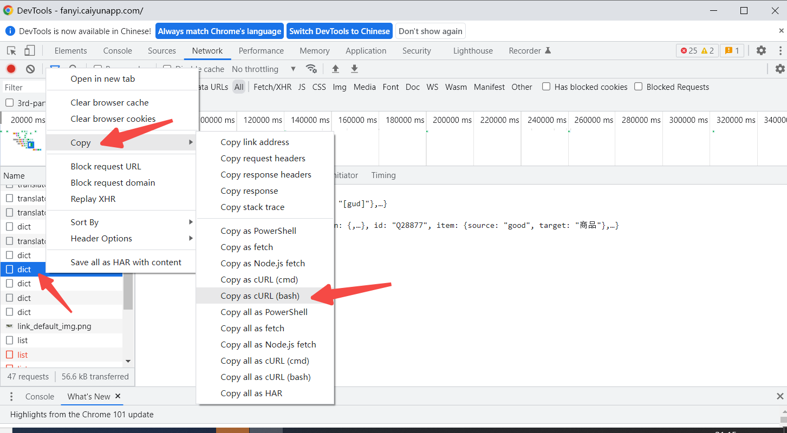Clear the network log
The height and width of the screenshot is (433, 787).
[30, 69]
